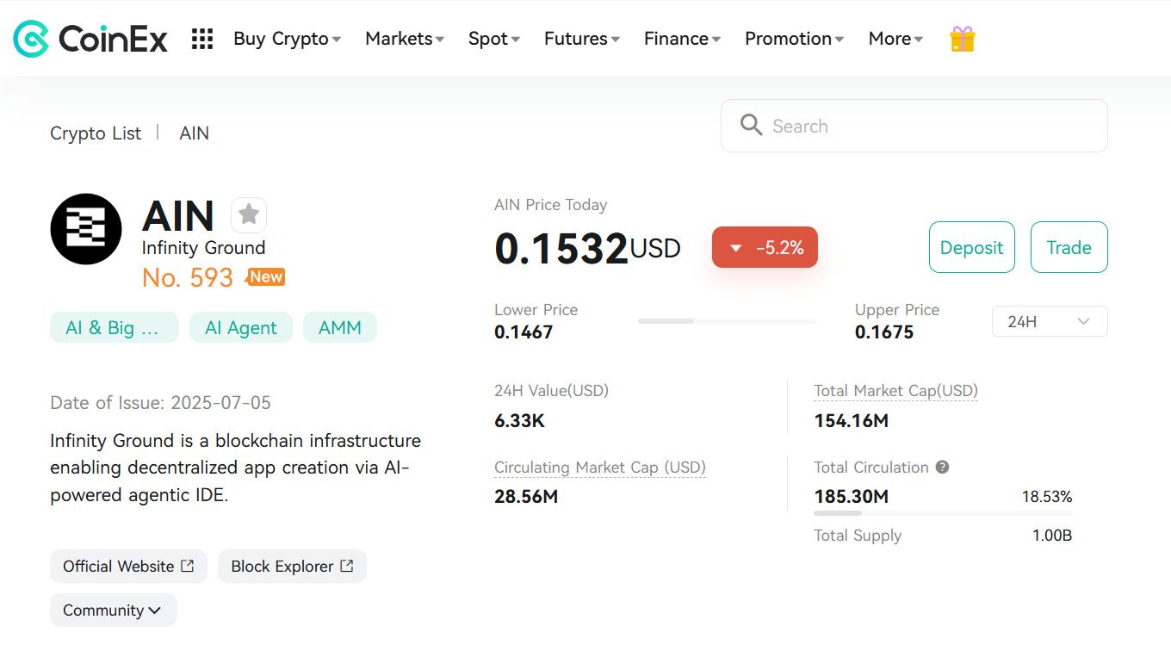This screenshot has width=1171, height=657.
Task: Click the 18.53% circulation percentage
Action: point(1047,497)
